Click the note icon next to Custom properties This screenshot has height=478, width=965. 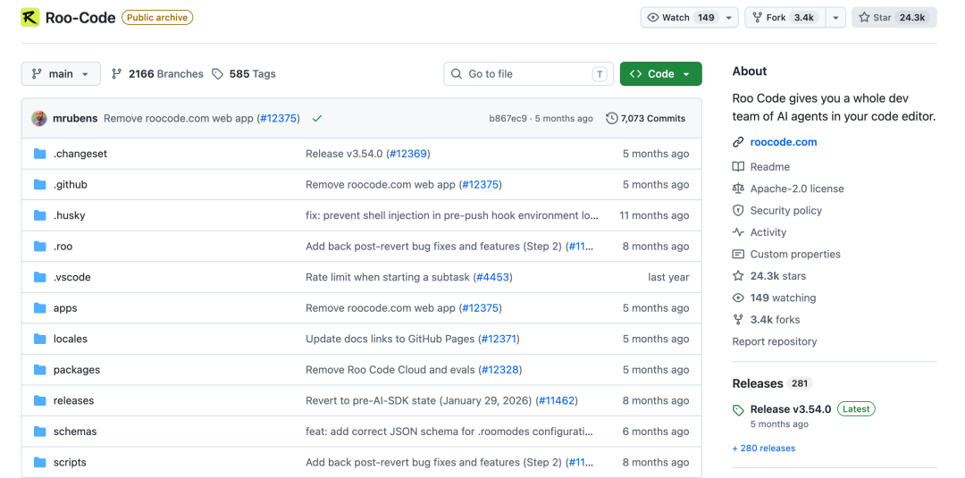(x=738, y=254)
